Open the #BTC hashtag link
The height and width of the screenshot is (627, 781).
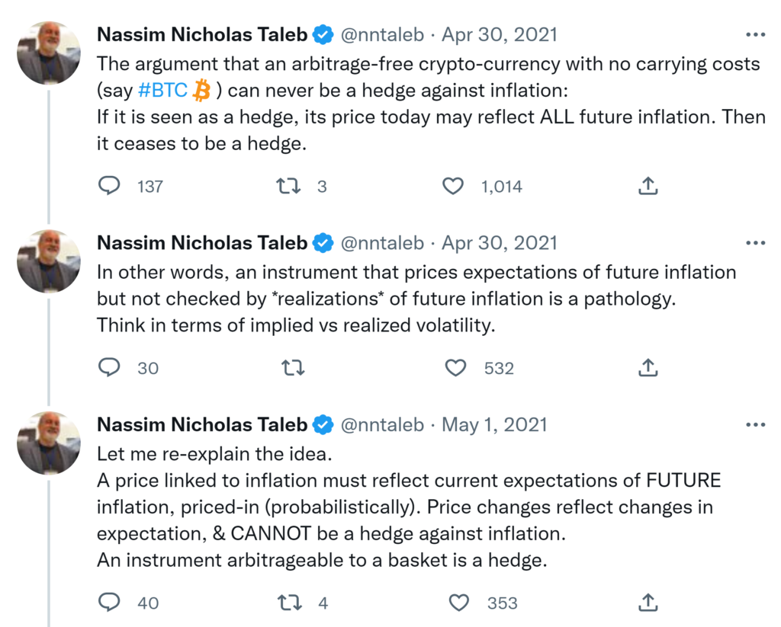(x=162, y=91)
